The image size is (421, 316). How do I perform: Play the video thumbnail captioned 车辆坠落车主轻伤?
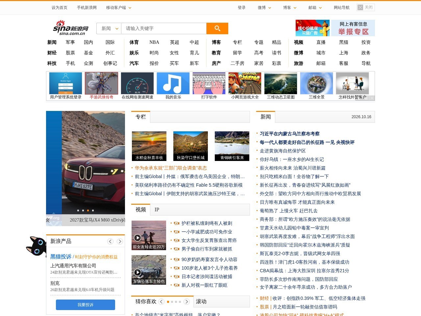click(149, 270)
